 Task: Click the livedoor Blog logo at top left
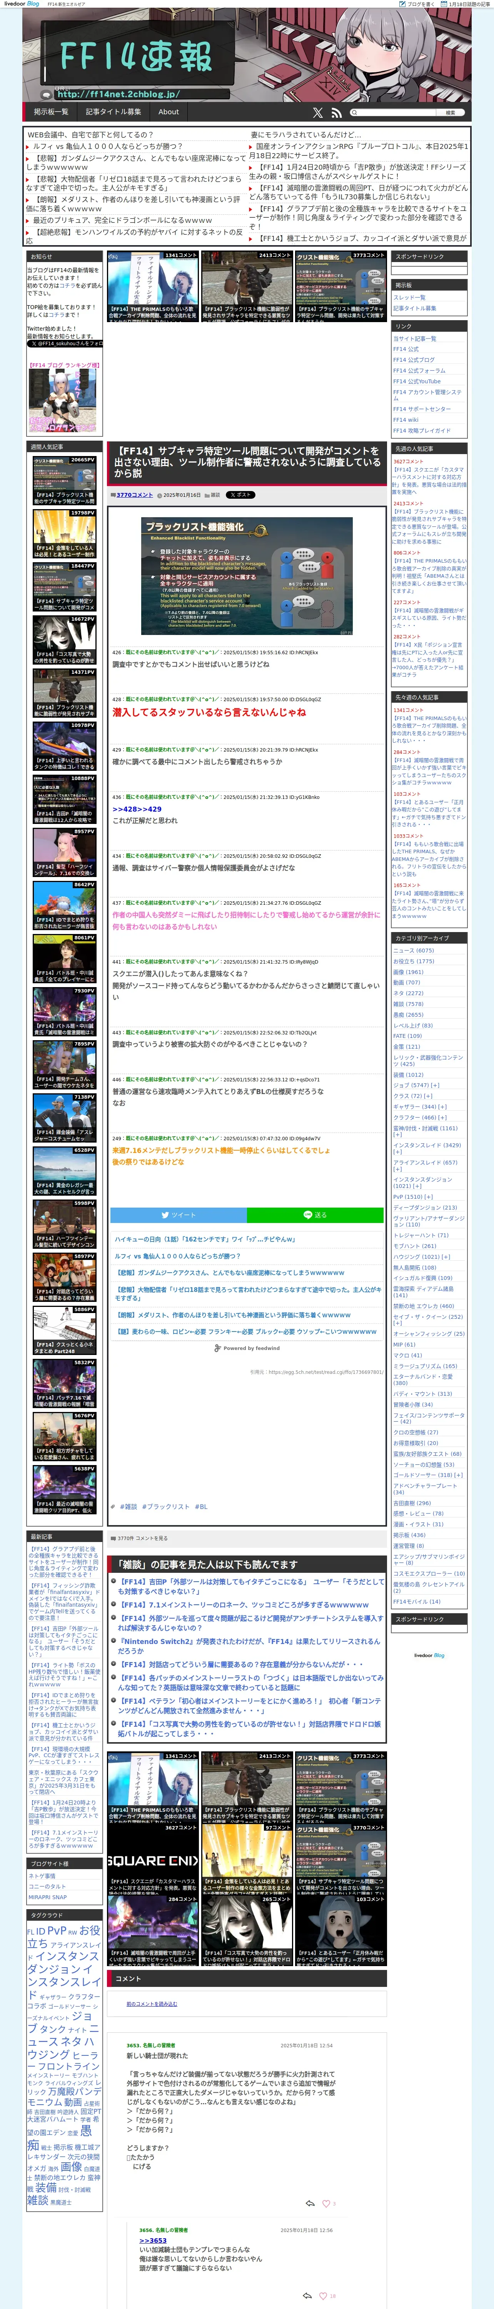[22, 3]
